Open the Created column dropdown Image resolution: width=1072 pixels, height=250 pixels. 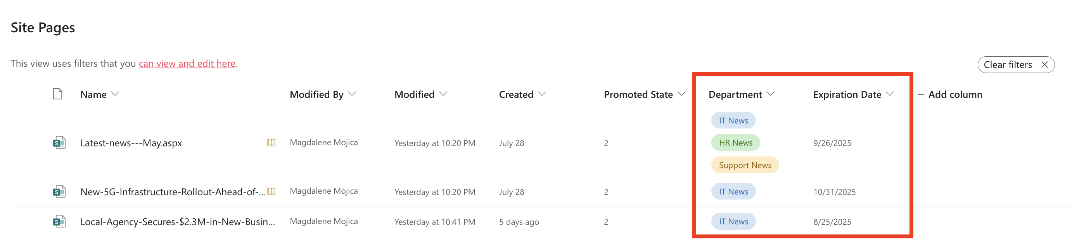pyautogui.click(x=542, y=94)
